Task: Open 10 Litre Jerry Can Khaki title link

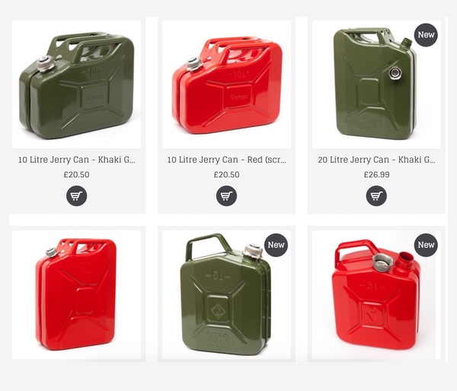Action: [x=77, y=160]
